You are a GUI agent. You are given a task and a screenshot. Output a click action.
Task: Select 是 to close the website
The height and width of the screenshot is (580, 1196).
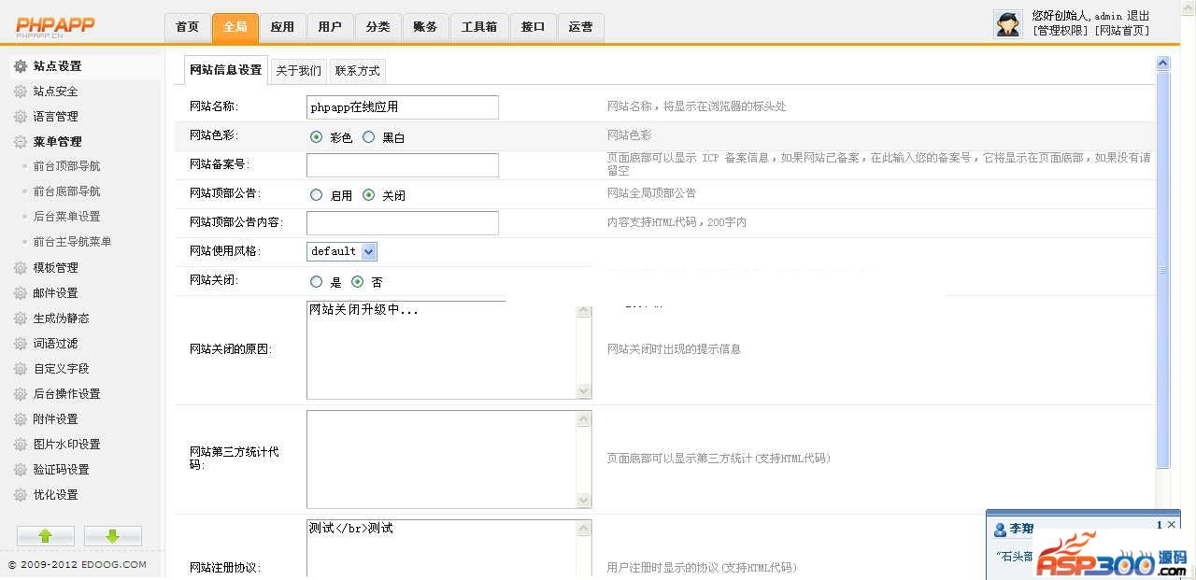point(316,282)
